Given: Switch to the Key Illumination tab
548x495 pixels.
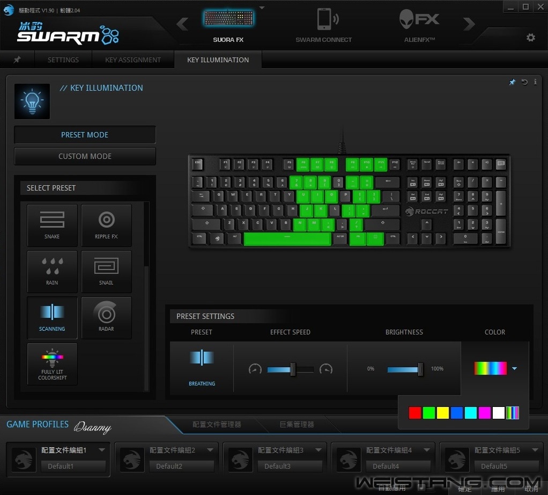Looking at the screenshot, I should (x=218, y=60).
